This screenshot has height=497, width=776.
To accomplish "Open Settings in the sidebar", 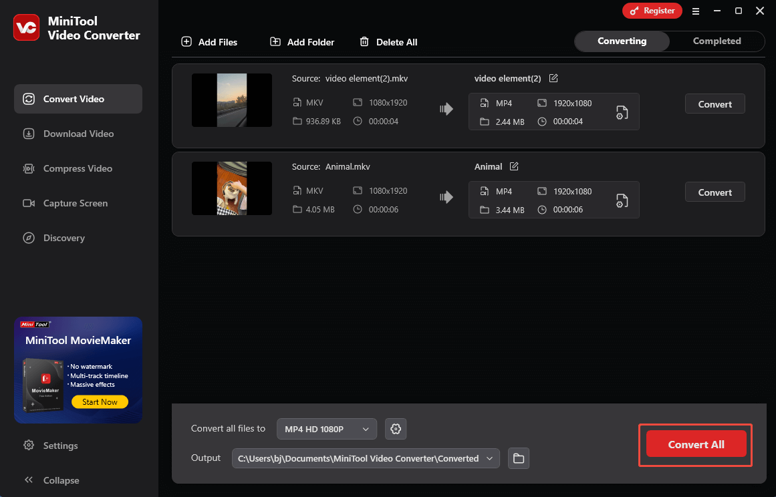I will tap(51, 446).
